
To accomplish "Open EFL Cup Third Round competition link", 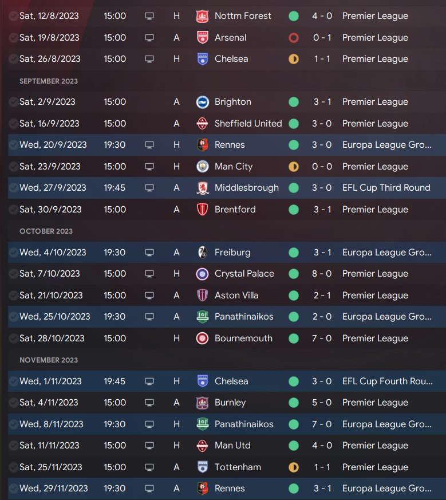I will coord(386,188).
